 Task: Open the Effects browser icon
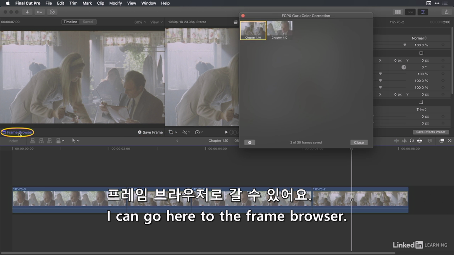[x=442, y=141]
